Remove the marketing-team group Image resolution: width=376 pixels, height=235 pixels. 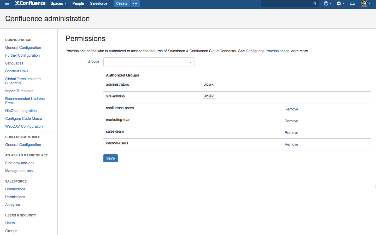(x=291, y=121)
